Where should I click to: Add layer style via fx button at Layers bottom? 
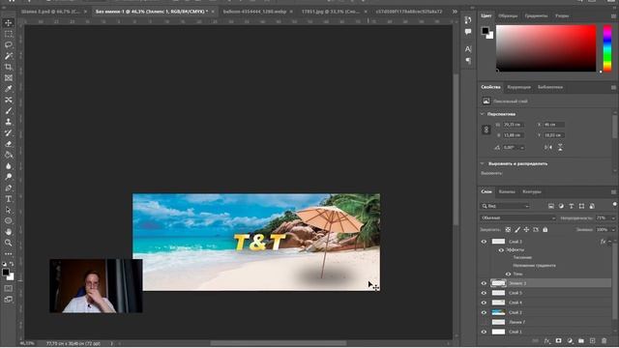[547, 341]
